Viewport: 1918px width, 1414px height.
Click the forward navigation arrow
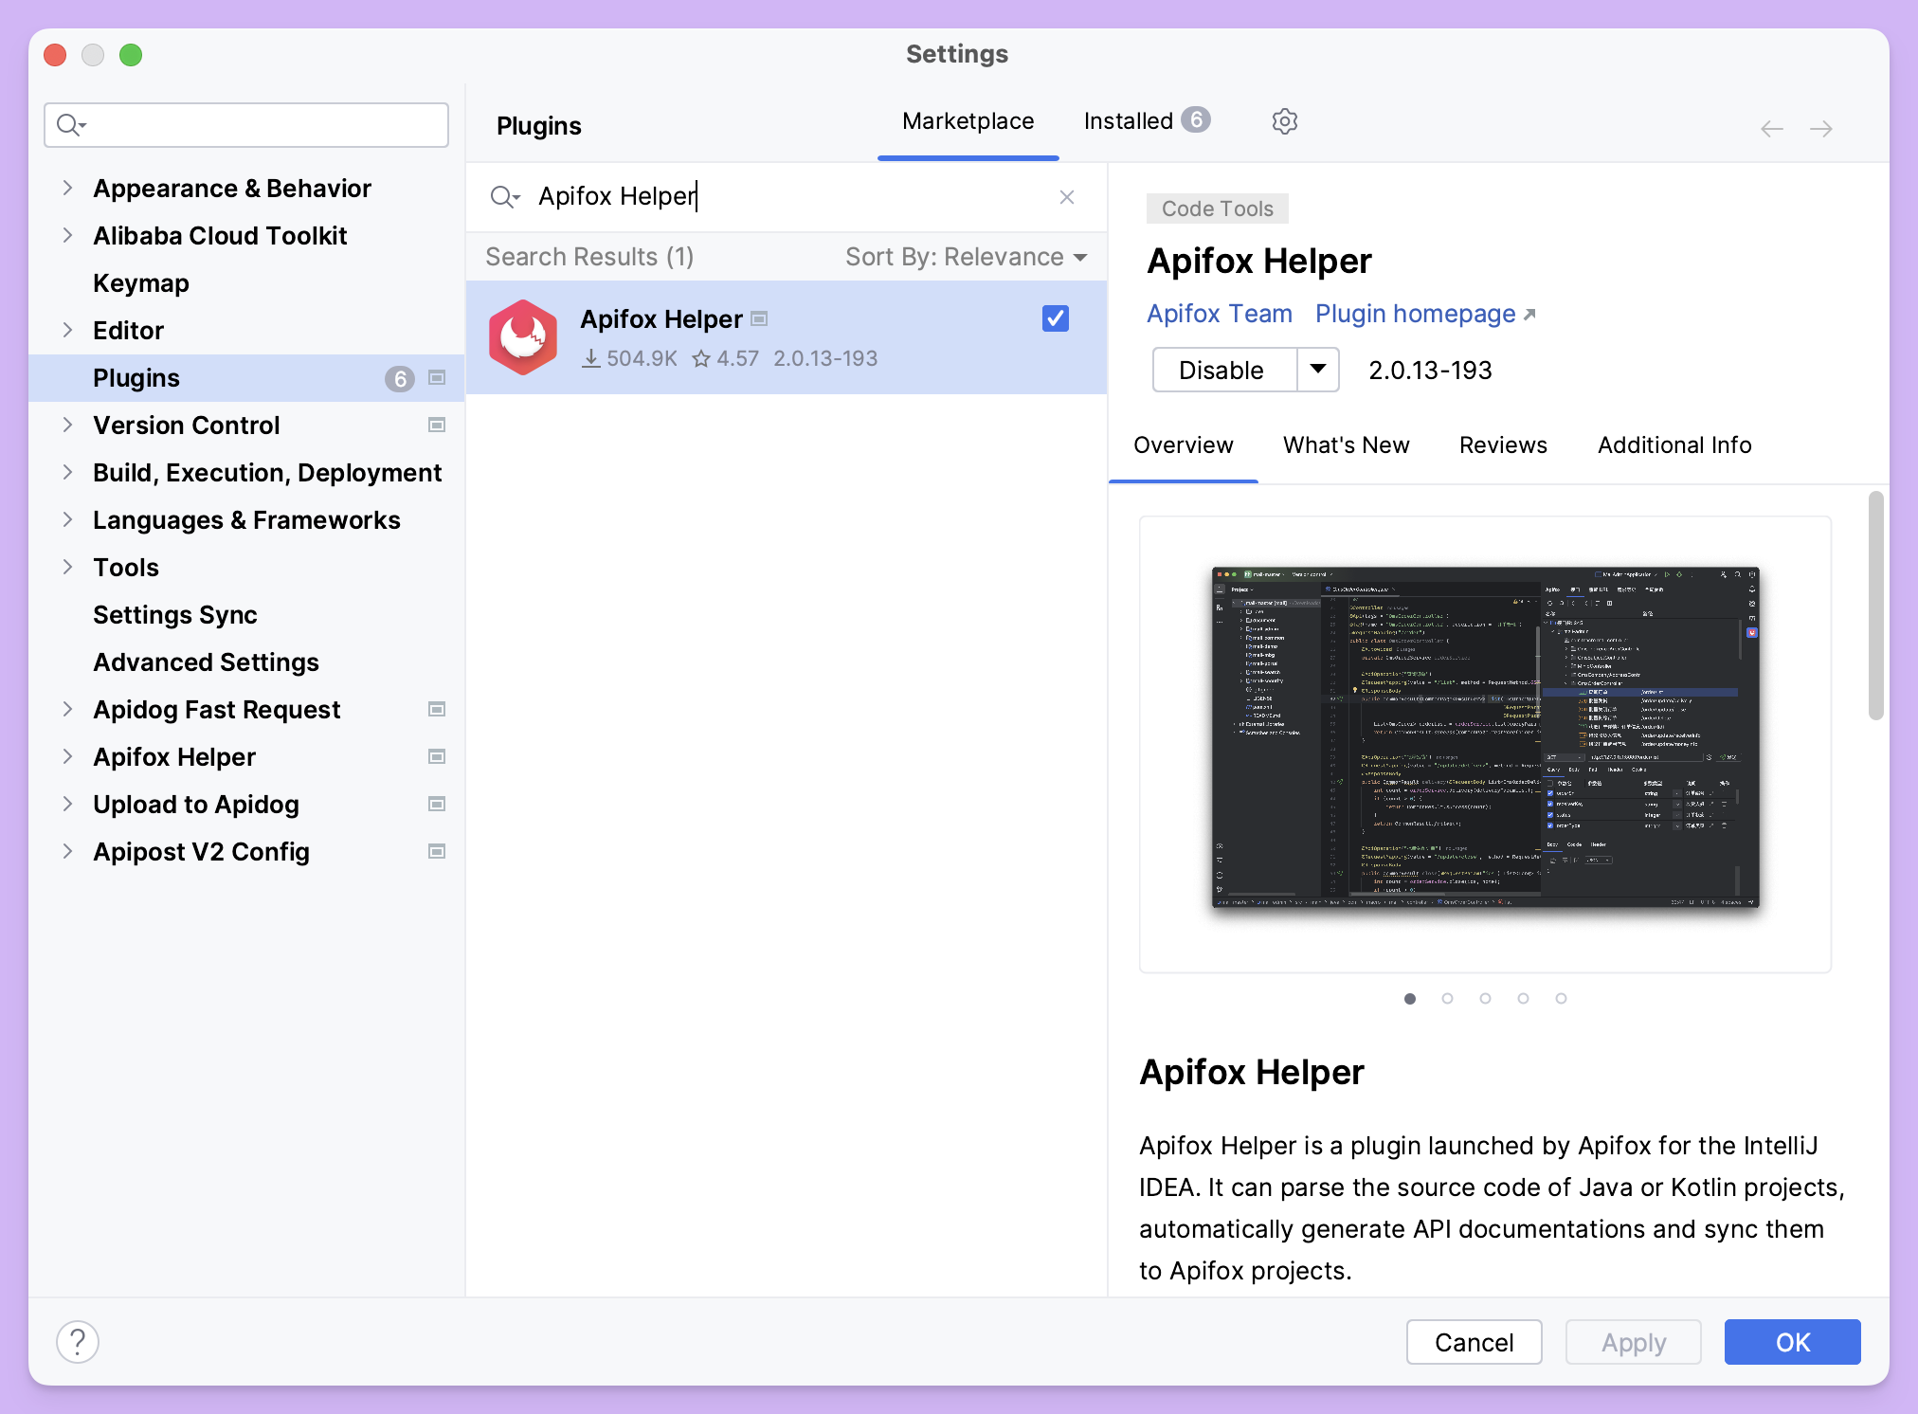tap(1821, 129)
